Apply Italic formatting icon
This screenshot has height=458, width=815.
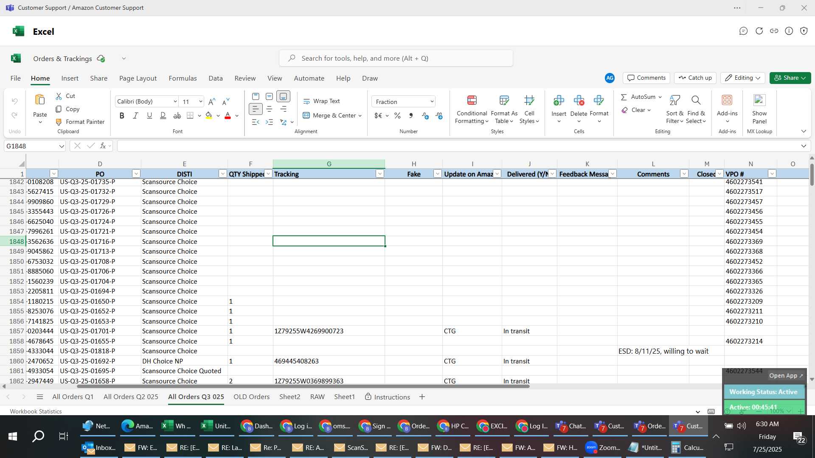(x=135, y=115)
